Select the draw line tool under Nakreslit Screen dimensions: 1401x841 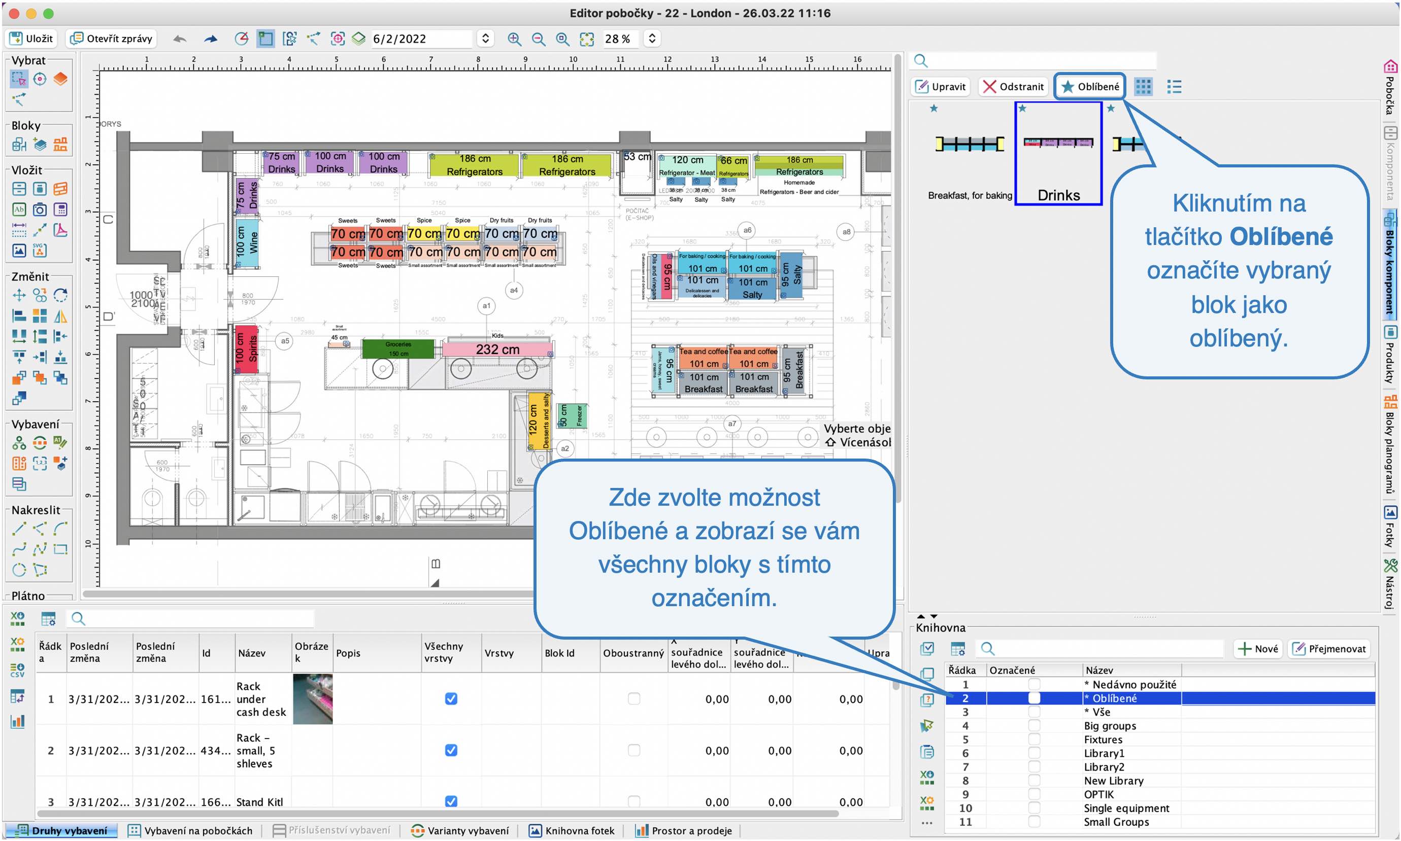[x=19, y=529]
